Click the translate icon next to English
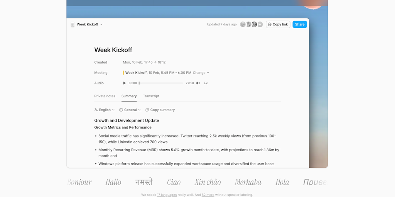The image size is (395, 197). [96, 110]
